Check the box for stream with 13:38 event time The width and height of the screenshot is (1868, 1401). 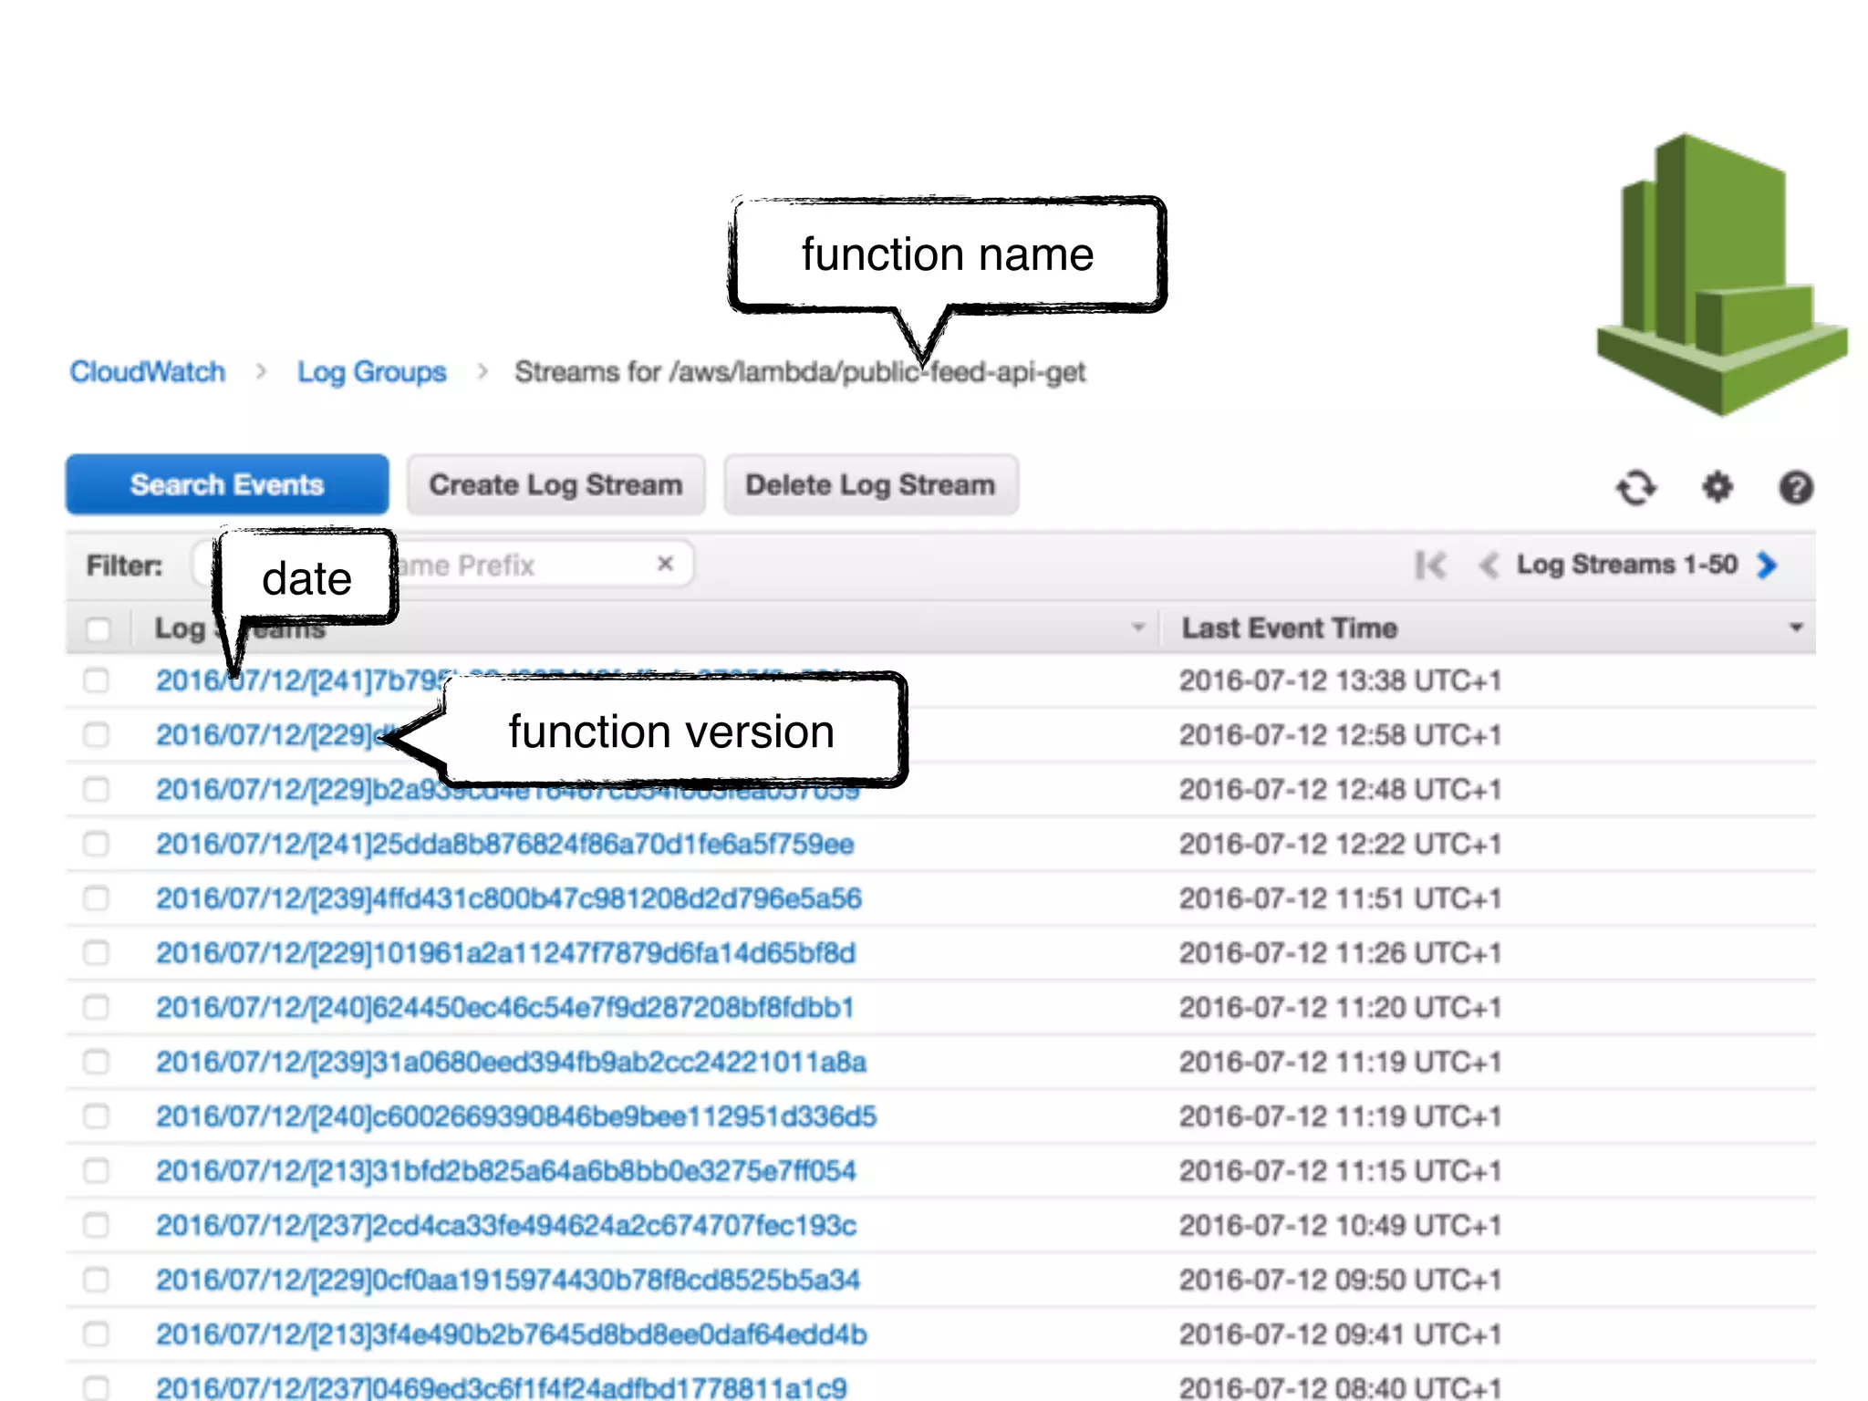[97, 680]
